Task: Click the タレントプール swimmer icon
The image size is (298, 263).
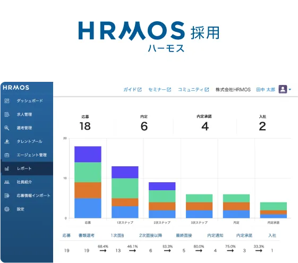Action: click(7, 141)
